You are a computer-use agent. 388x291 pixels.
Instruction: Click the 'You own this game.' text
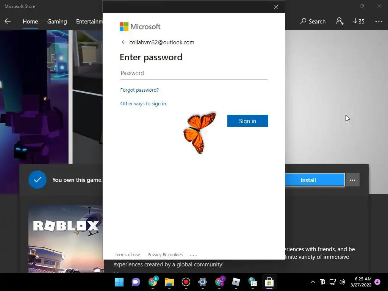point(77,180)
